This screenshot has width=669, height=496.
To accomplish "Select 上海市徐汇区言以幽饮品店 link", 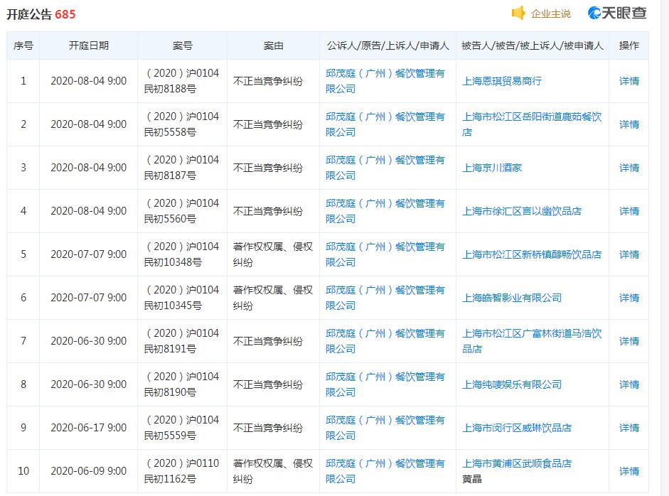I will pyautogui.click(x=522, y=211).
